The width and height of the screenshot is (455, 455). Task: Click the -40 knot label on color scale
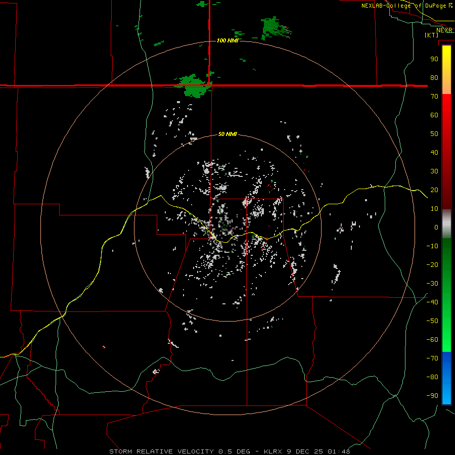point(432,302)
